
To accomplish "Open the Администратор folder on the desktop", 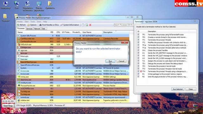I will [x=50, y=5].
